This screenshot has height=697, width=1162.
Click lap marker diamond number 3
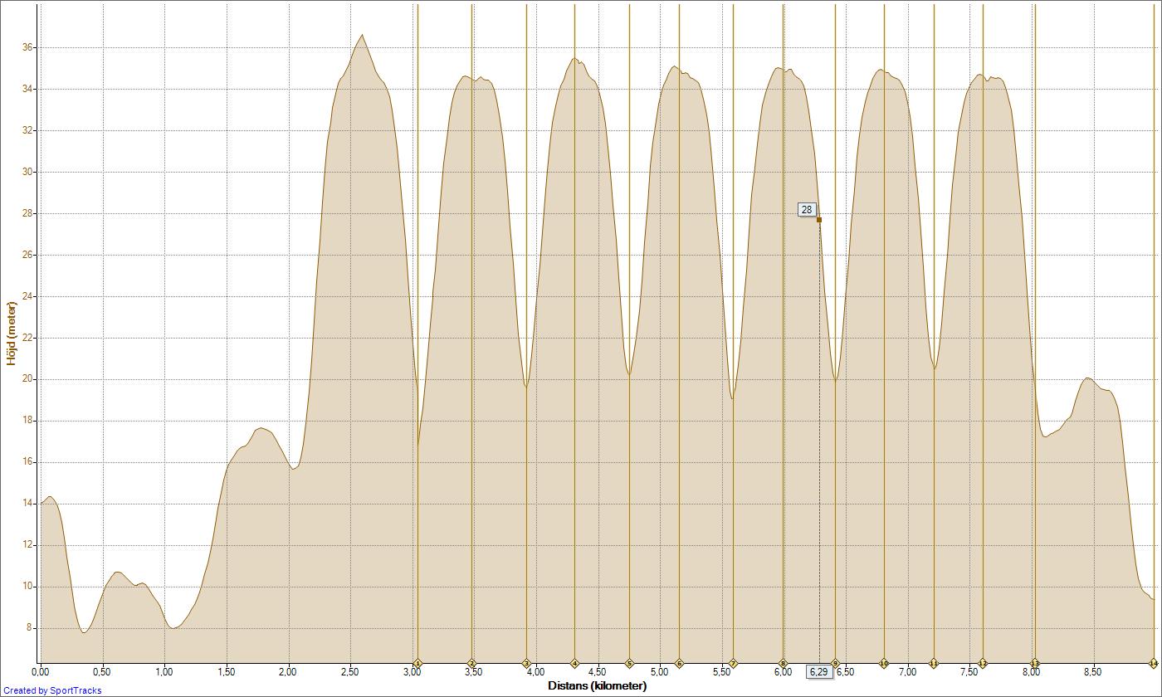(x=526, y=663)
